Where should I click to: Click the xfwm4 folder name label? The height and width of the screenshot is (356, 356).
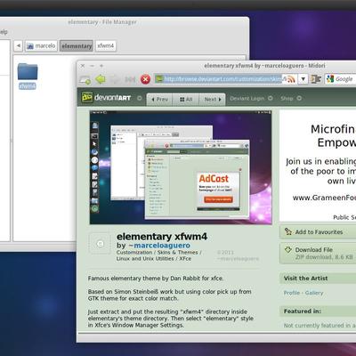pos(28,86)
